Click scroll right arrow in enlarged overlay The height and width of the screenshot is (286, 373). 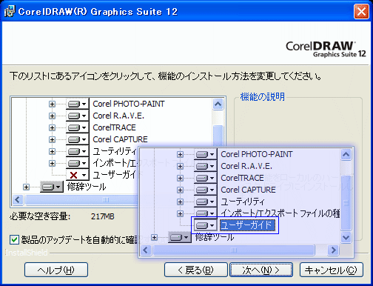pyautogui.click(x=334, y=250)
